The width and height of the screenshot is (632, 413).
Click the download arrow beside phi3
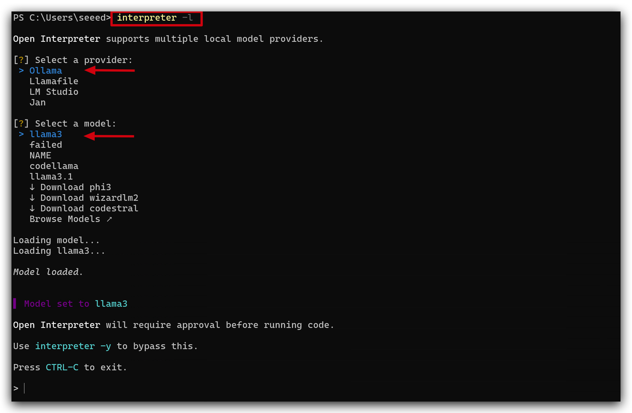coord(32,187)
